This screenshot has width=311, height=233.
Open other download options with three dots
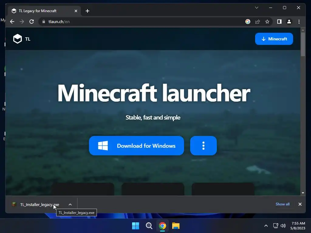pos(203,146)
